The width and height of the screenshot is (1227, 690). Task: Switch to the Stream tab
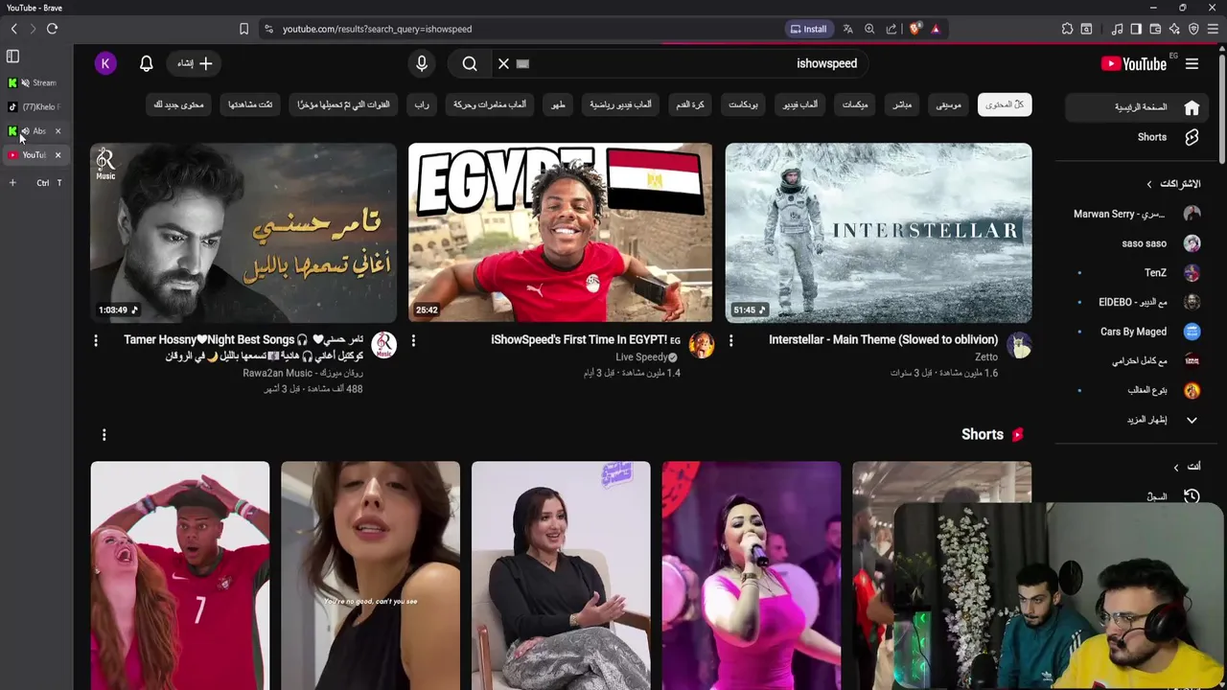tap(36, 82)
